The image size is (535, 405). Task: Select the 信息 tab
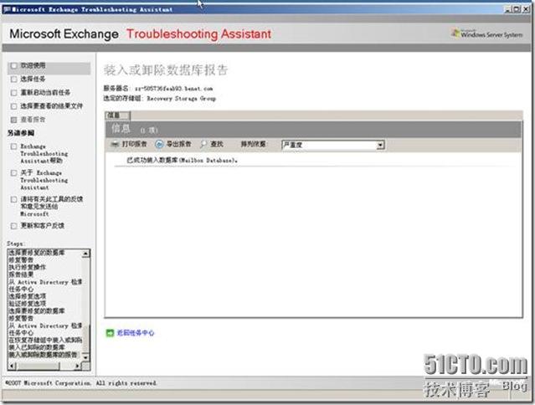pyautogui.click(x=117, y=115)
